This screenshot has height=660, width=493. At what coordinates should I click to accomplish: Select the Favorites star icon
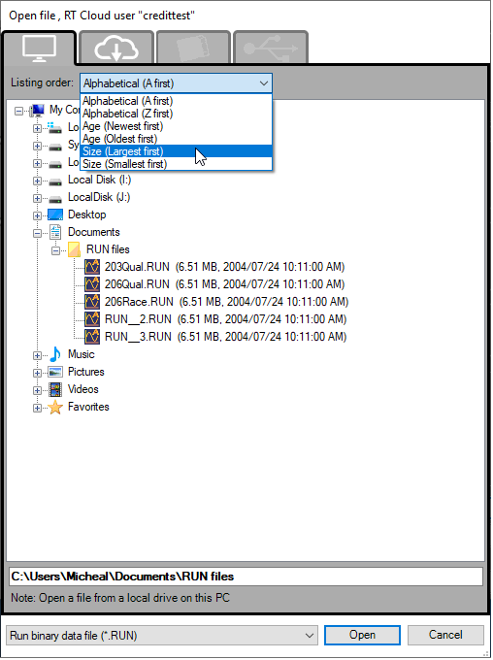(x=55, y=407)
